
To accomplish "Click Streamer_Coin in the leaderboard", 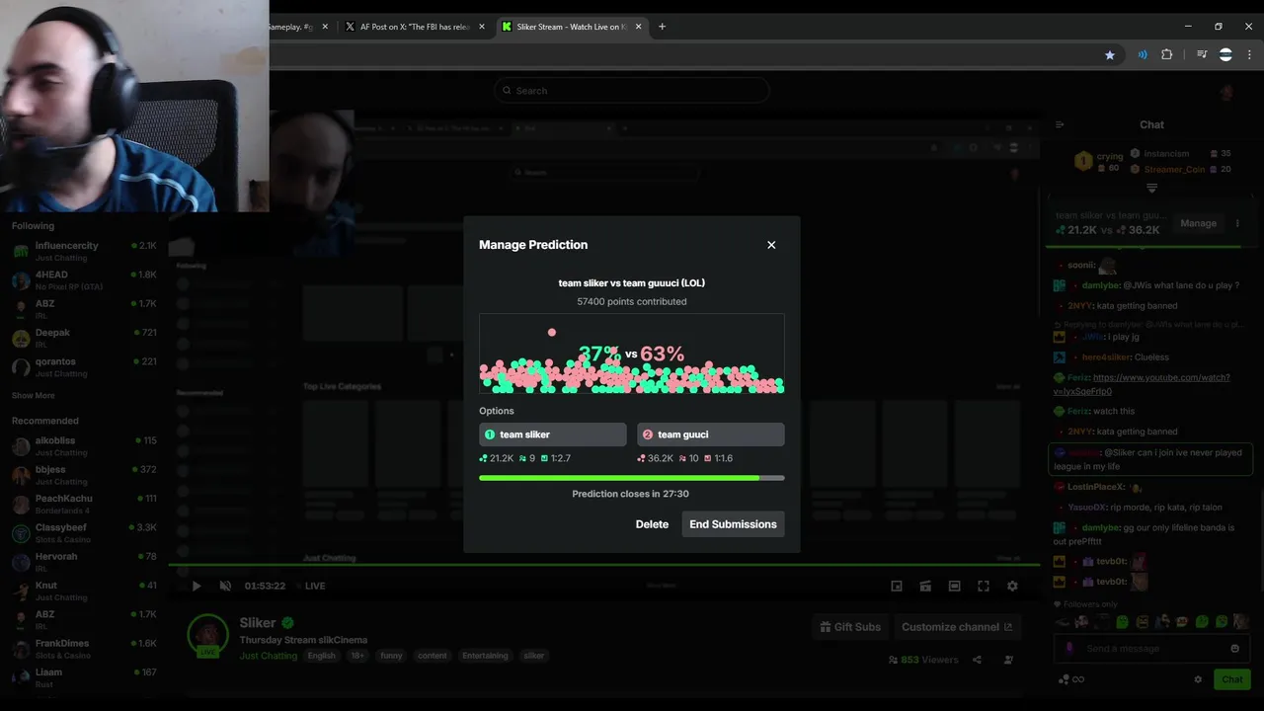I will 1174,169.
